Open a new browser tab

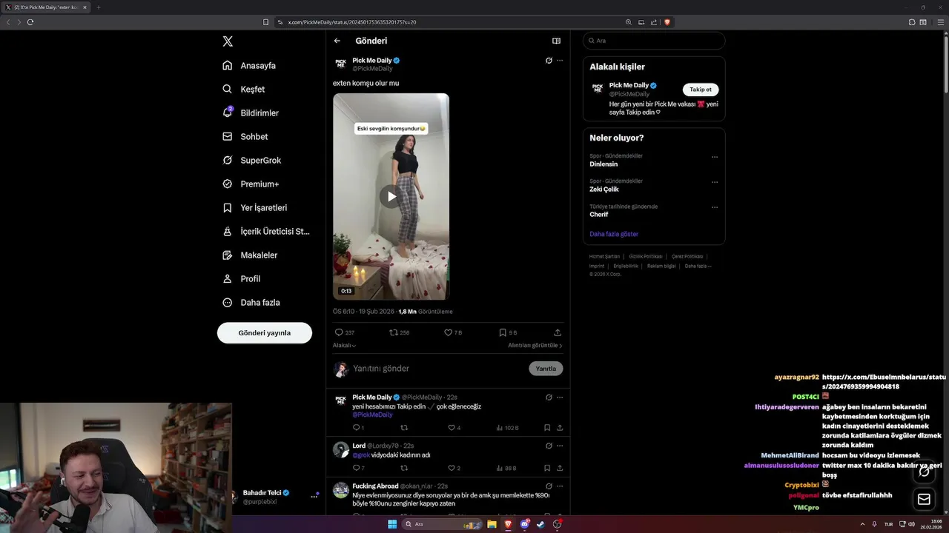point(99,7)
